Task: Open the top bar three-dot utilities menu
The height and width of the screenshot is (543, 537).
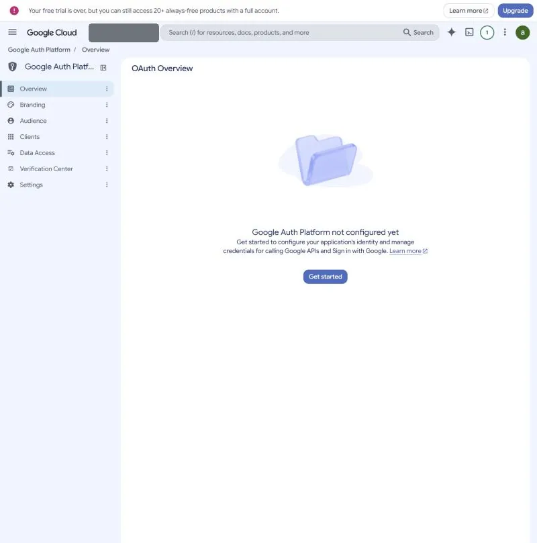Action: [x=505, y=32]
